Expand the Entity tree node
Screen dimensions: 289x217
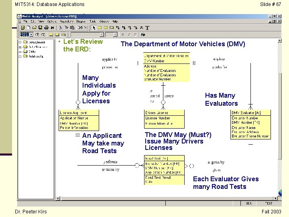pyautogui.click(x=20, y=52)
